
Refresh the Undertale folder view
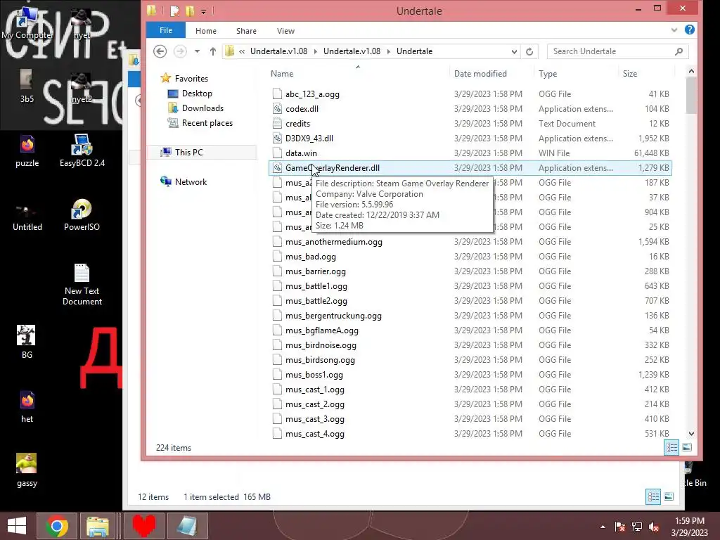(529, 51)
